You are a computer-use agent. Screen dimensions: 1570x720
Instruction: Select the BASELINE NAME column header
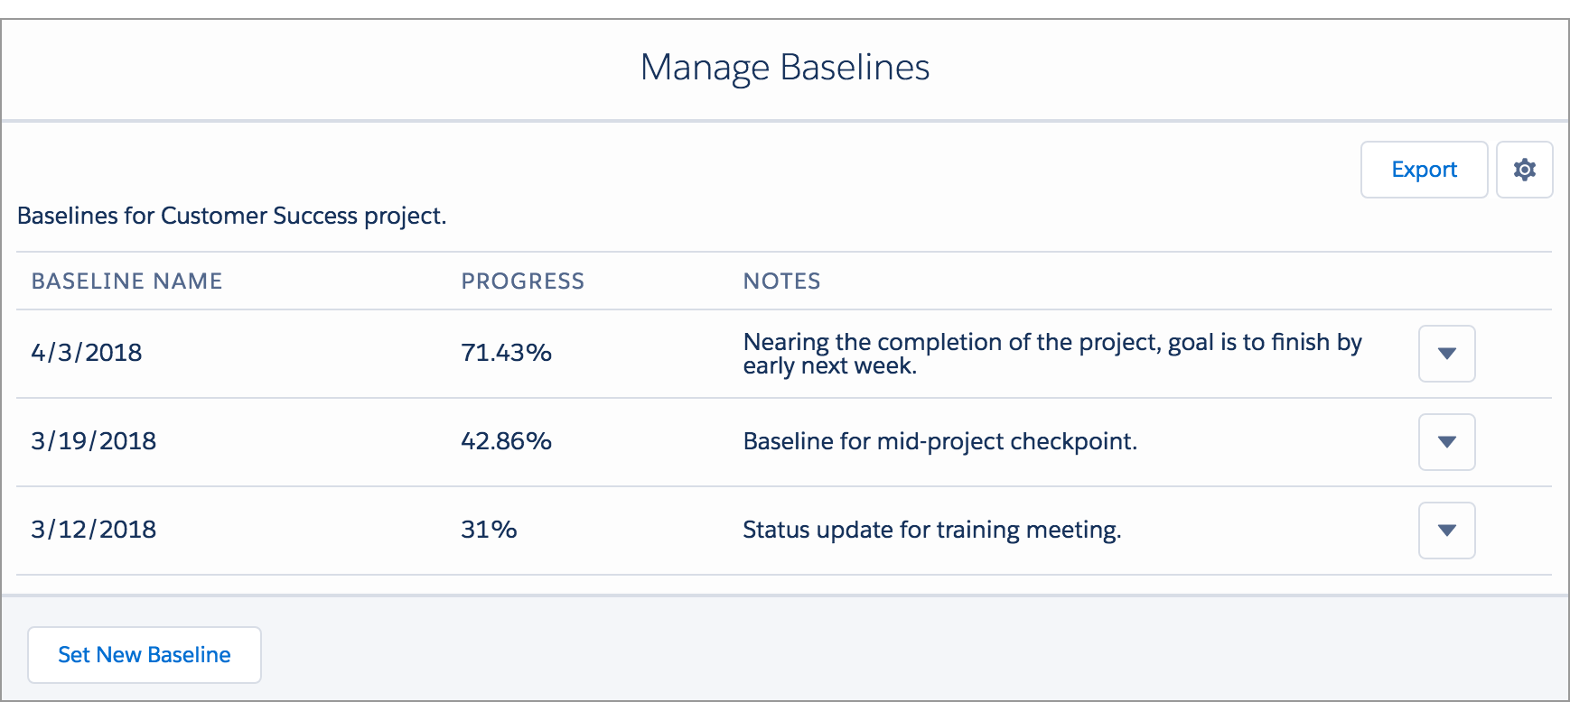[x=126, y=282]
